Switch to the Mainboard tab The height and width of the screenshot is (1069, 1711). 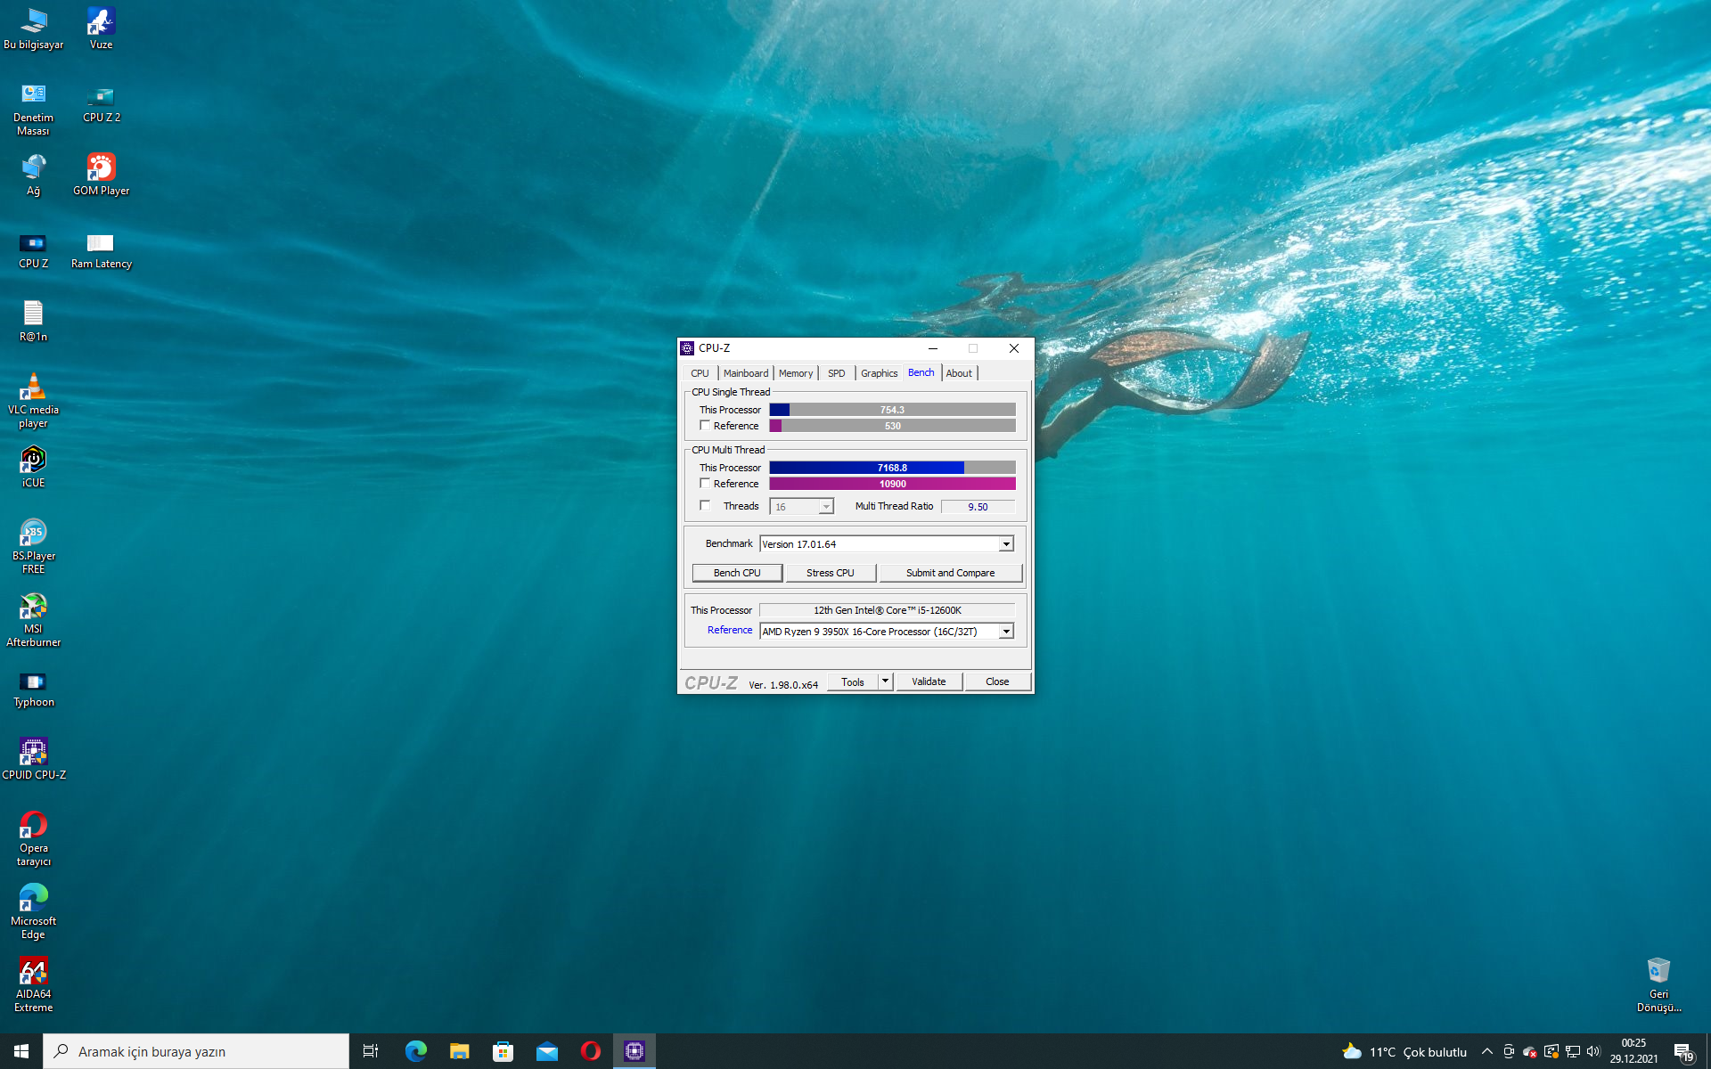click(745, 373)
